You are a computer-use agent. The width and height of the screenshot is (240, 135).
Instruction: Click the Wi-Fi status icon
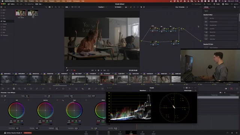(219, 1)
